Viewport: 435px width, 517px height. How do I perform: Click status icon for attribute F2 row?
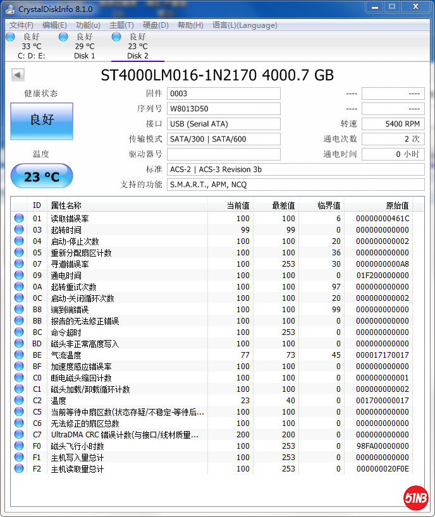click(19, 469)
